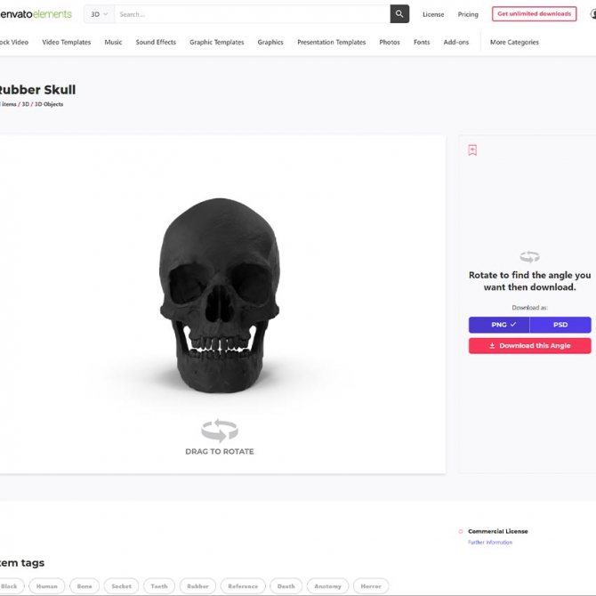Click the rotate icon in the download panel
The height and width of the screenshot is (596, 596).
pyautogui.click(x=529, y=257)
